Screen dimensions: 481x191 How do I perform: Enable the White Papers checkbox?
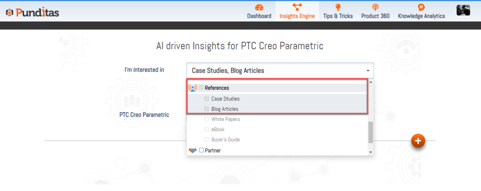(x=207, y=119)
